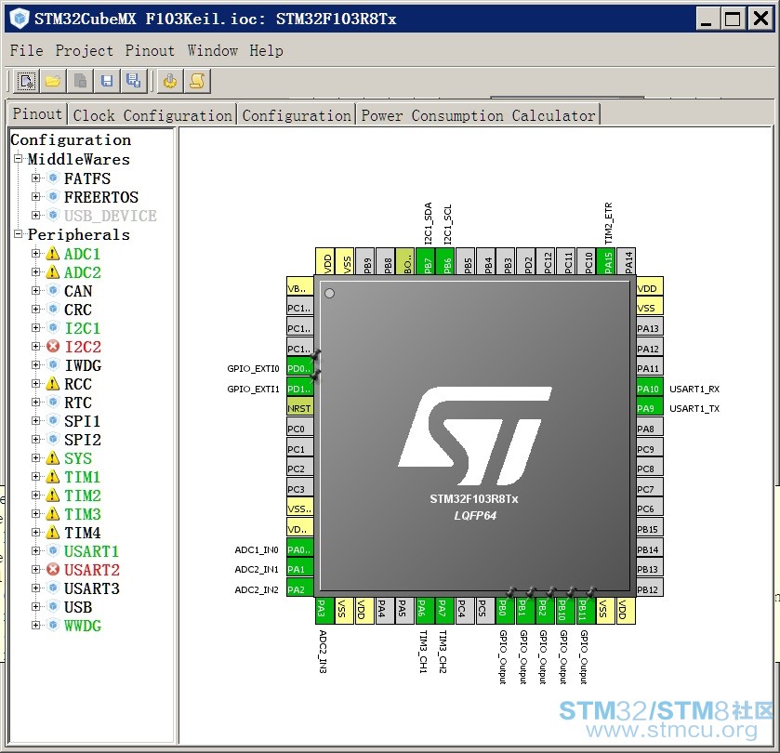
Task: Click the cube icon beside SPI1
Action: point(53,421)
